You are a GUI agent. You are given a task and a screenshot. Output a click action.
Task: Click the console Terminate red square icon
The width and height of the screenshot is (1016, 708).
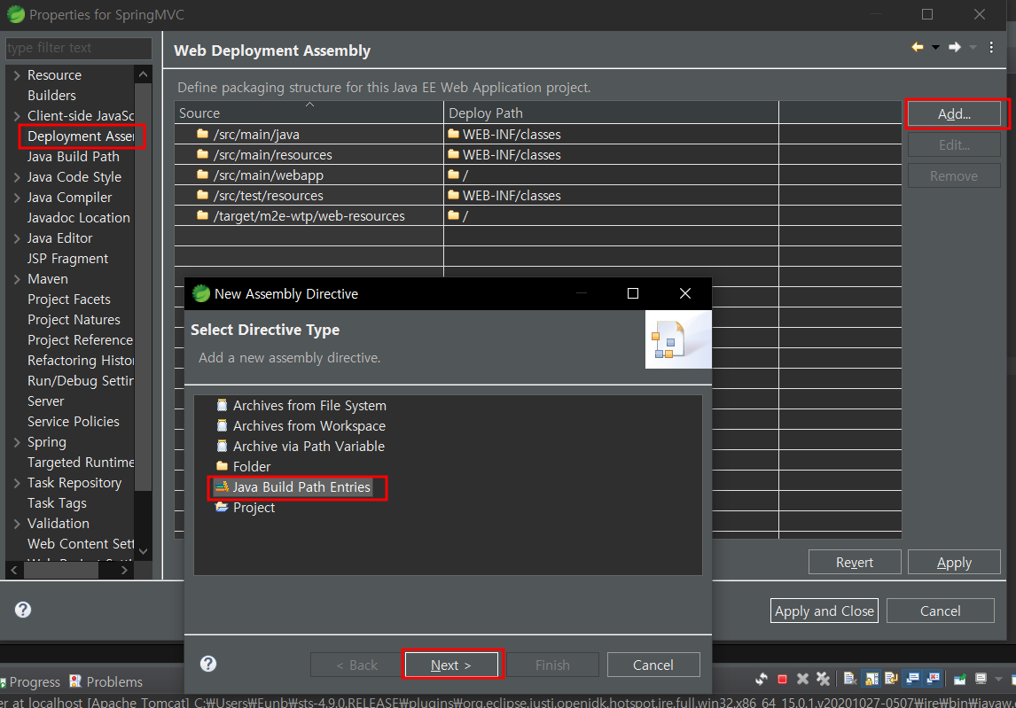(x=782, y=679)
